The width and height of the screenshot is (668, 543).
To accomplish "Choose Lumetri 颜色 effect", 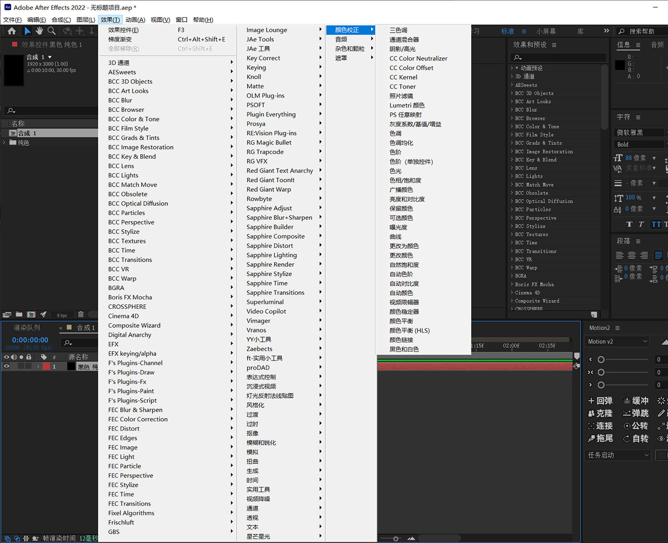I will pos(407,105).
